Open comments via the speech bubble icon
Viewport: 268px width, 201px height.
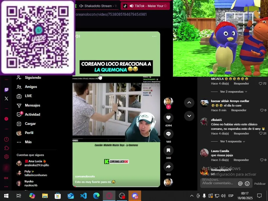(x=168, y=134)
